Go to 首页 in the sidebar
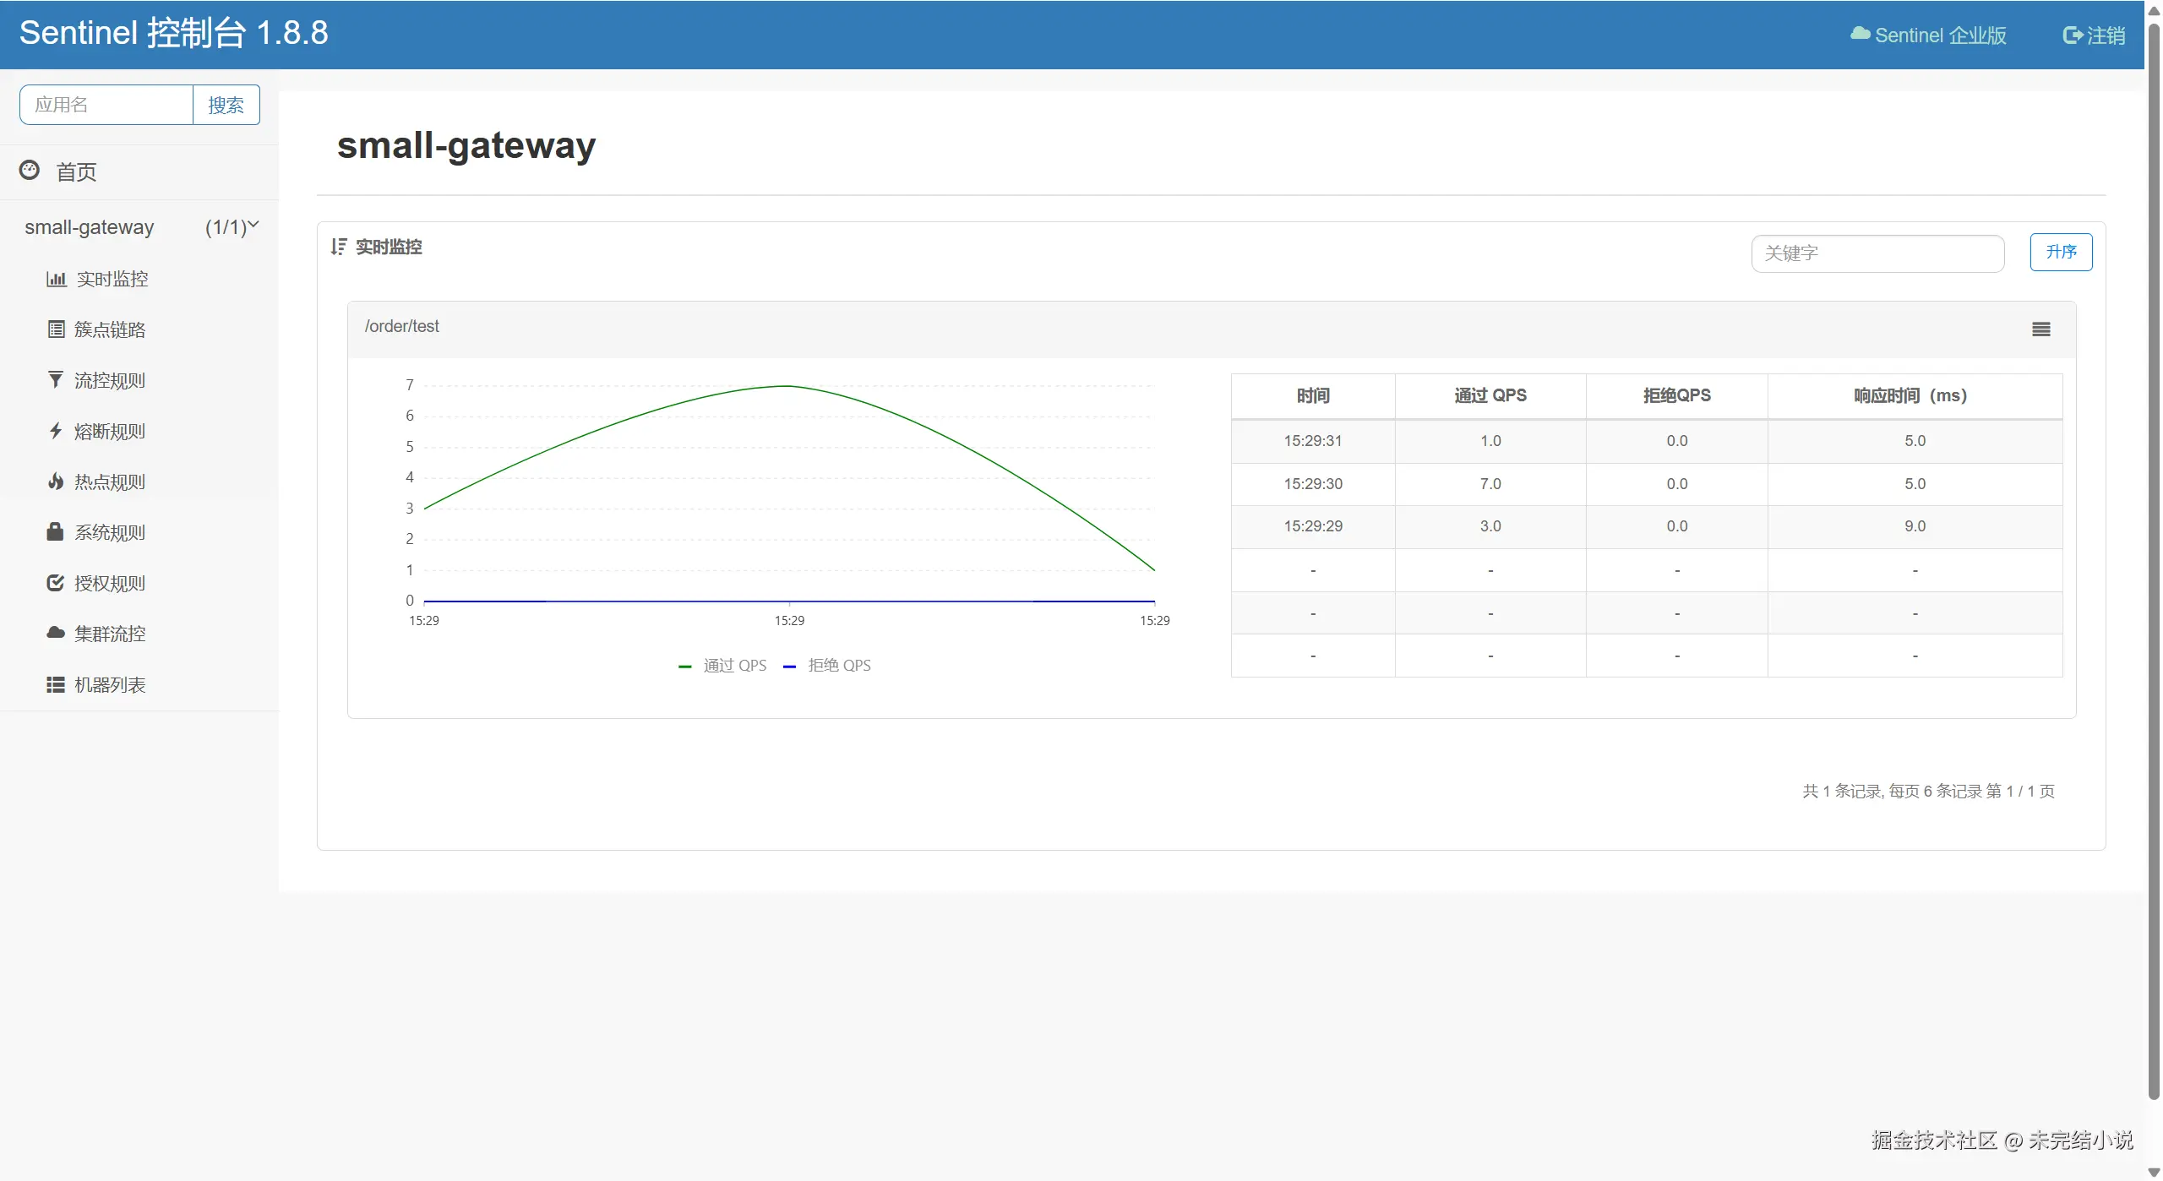Image resolution: width=2163 pixels, height=1181 pixels. 76,171
